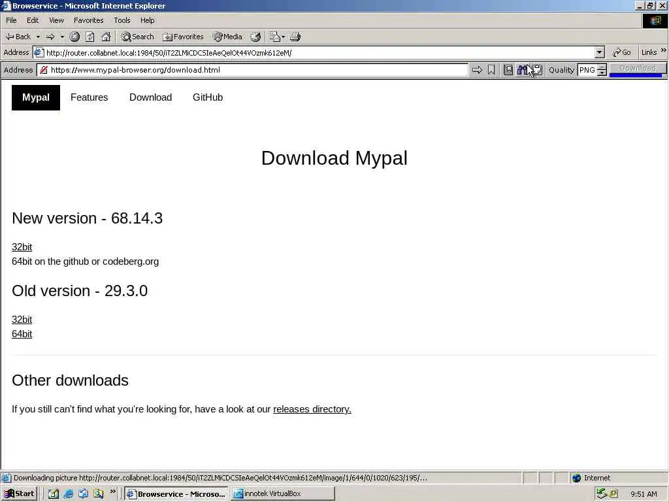Open the Back history dropdown arrow
Image resolution: width=669 pixels, height=502 pixels.
38,37
